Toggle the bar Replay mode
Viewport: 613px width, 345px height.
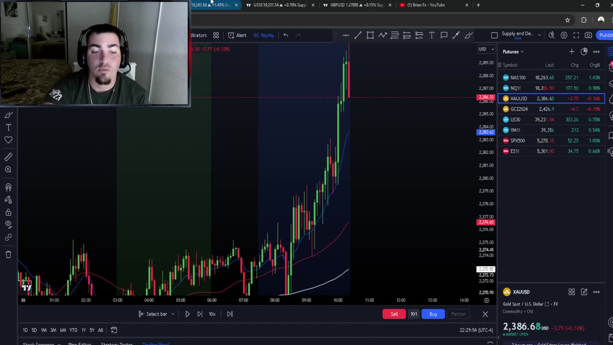[x=263, y=35]
